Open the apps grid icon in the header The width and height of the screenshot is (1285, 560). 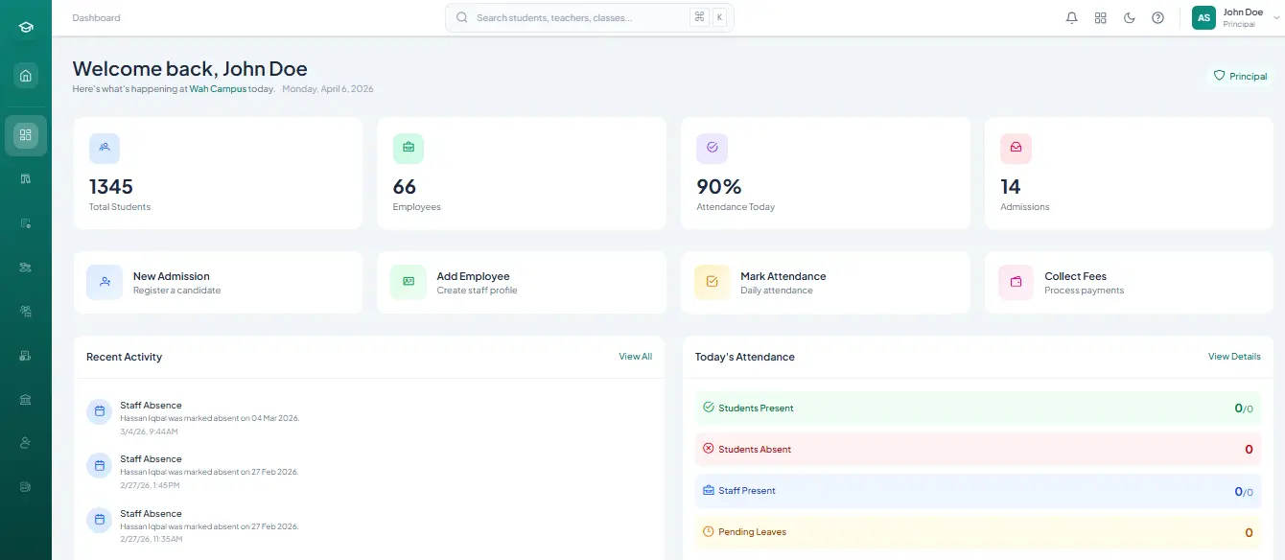1100,17
